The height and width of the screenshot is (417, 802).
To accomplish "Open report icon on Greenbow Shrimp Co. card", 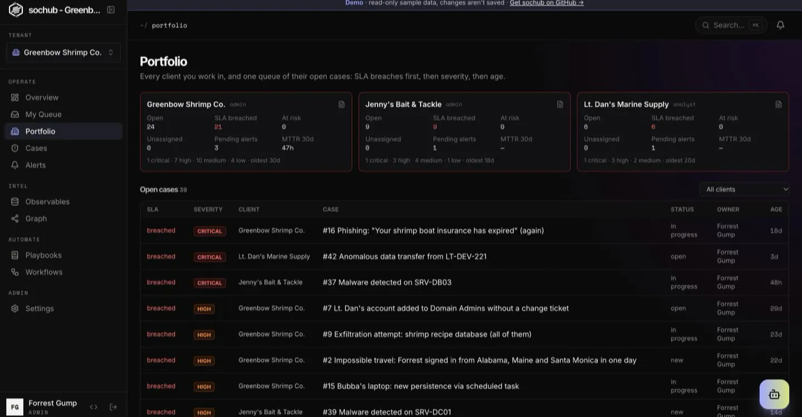I will [x=341, y=105].
